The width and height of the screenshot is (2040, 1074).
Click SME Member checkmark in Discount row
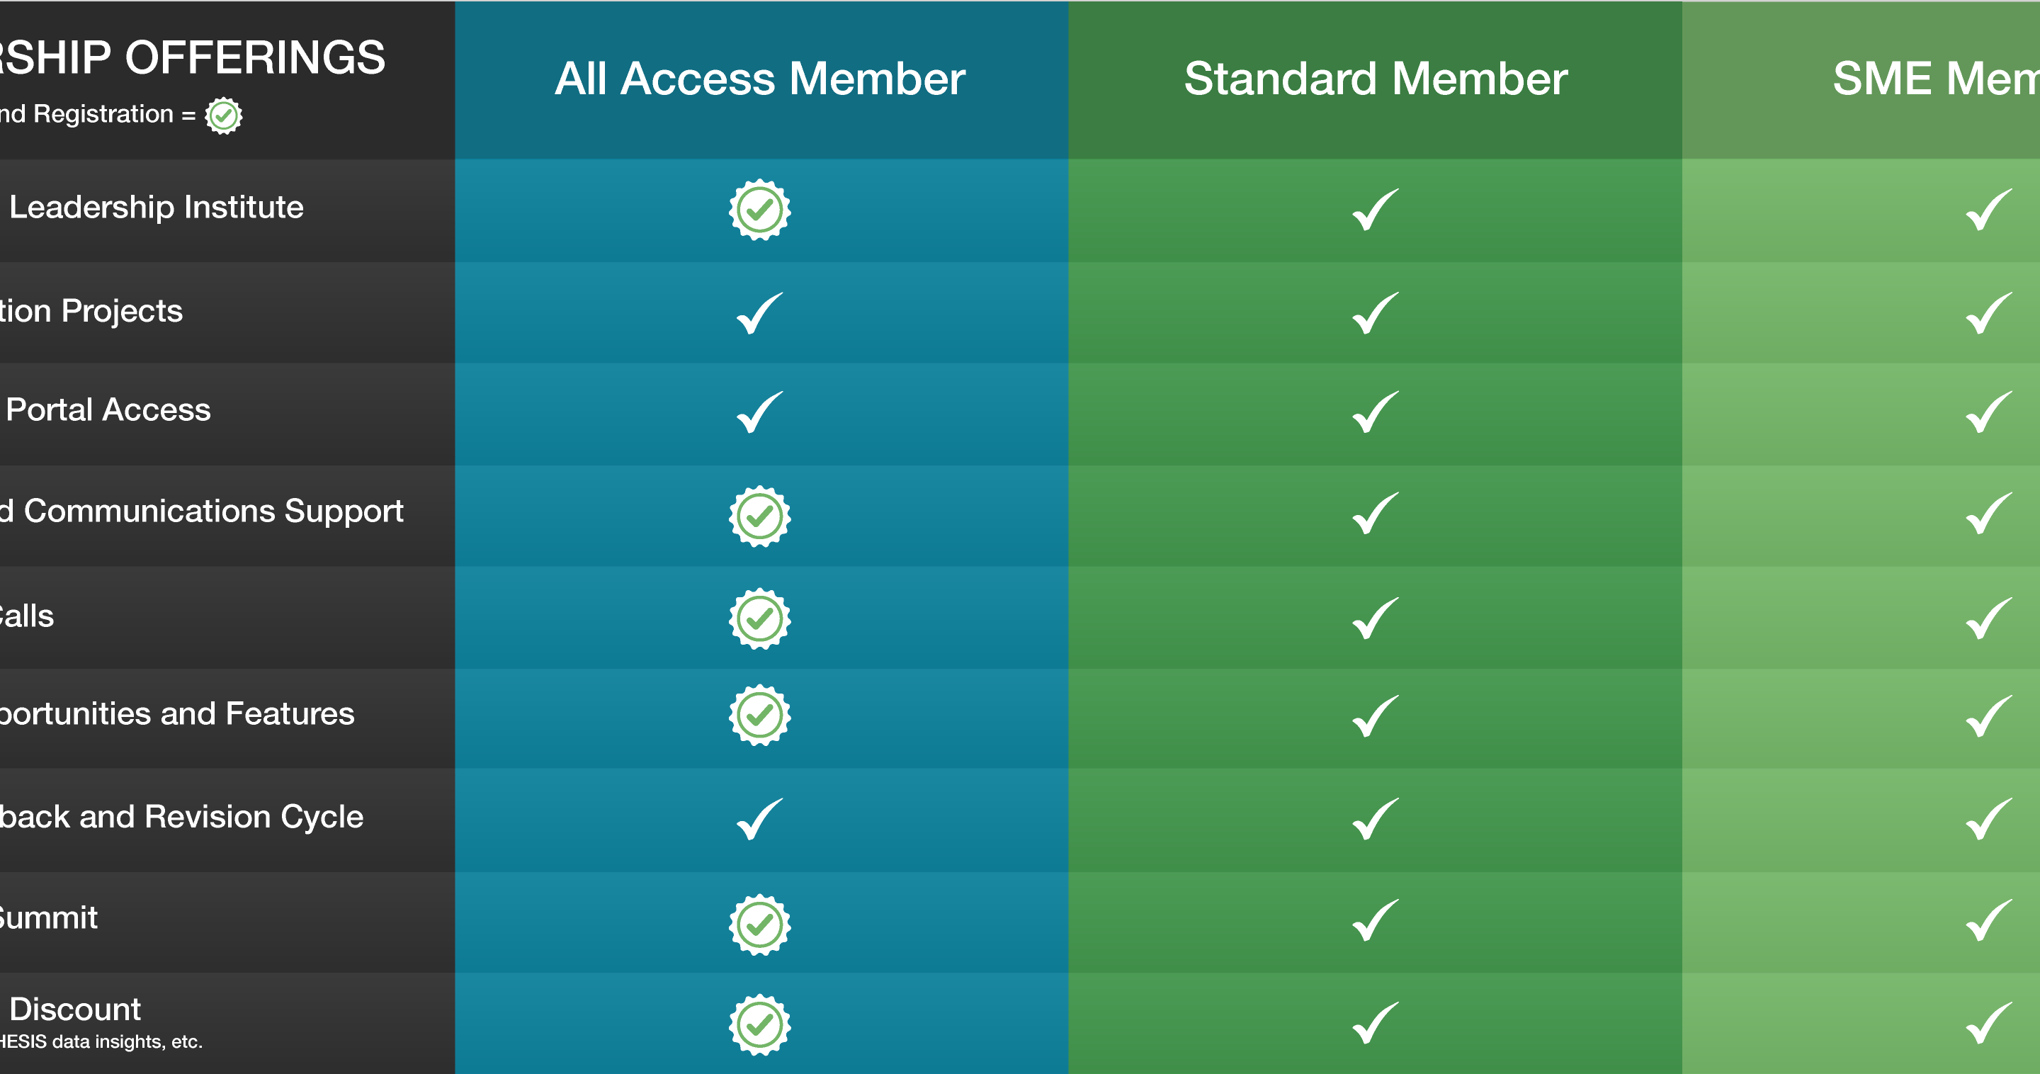pyautogui.click(x=1988, y=1023)
